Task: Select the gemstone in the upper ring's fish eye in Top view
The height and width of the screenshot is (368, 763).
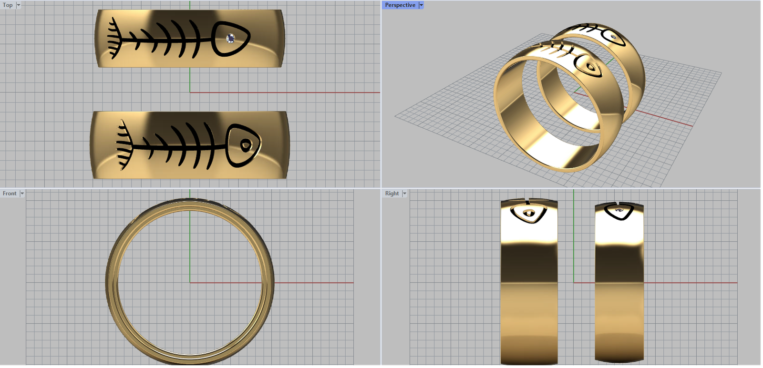Action: pos(231,38)
